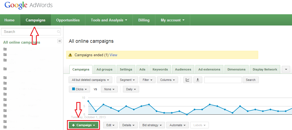Click the first data point on the clicks chart
This screenshot has width=292, height=130.
tap(88, 101)
